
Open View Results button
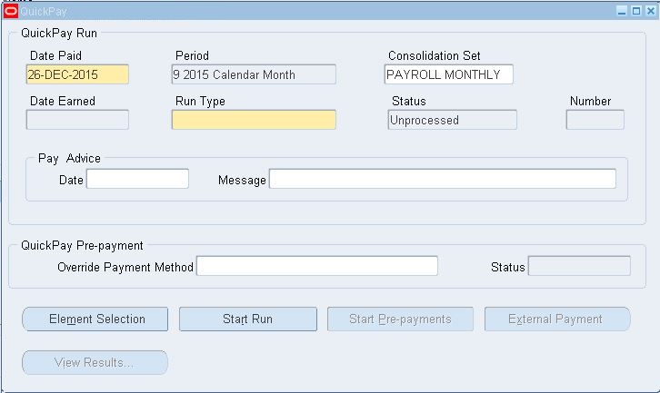pyautogui.click(x=95, y=362)
